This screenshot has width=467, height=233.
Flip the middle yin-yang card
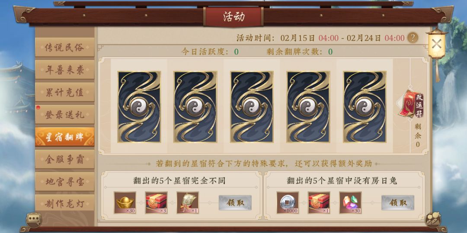(252, 107)
